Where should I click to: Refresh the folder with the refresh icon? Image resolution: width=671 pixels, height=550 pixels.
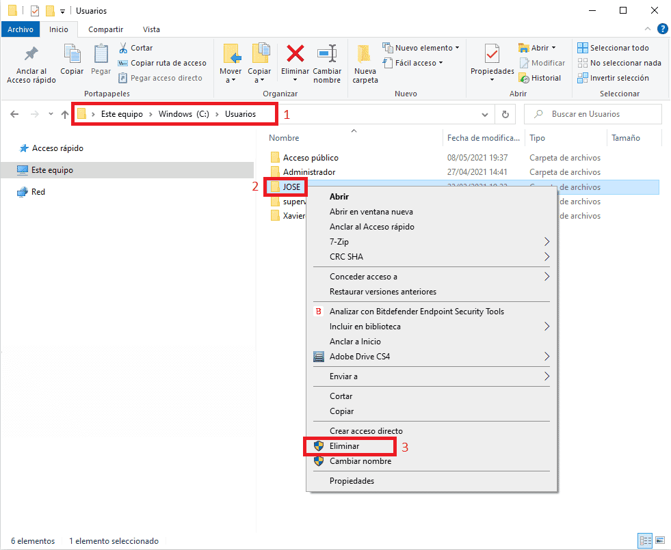[x=505, y=114]
